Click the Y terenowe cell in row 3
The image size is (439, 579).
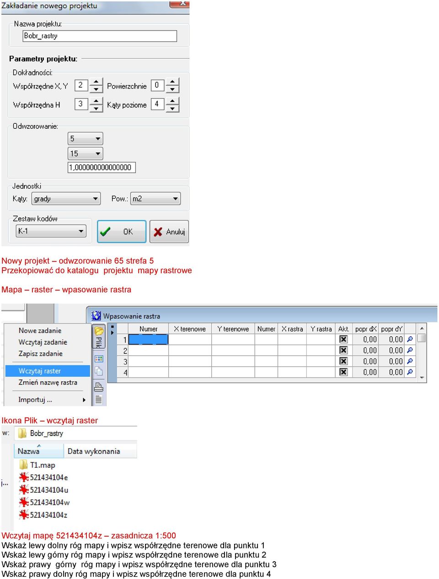pos(233,361)
